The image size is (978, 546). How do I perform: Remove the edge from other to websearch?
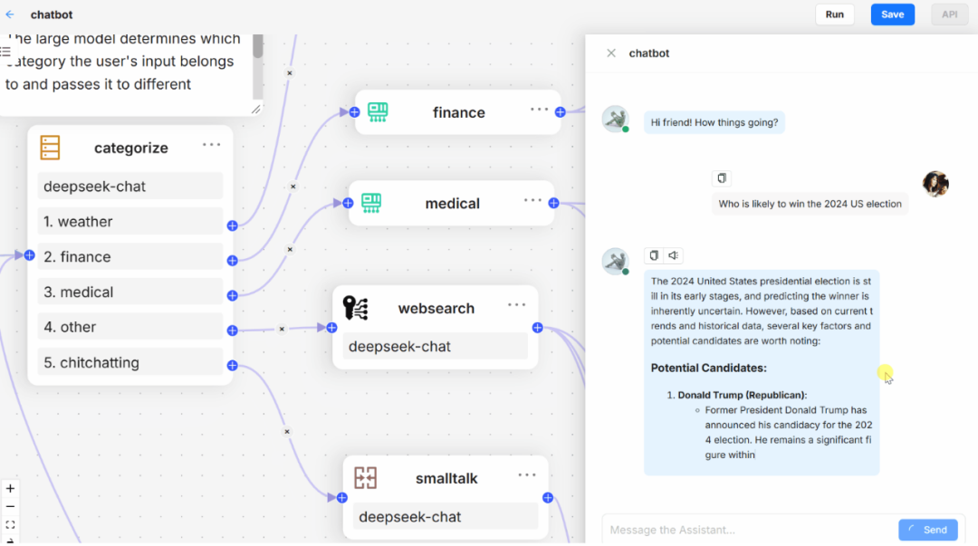tap(282, 329)
